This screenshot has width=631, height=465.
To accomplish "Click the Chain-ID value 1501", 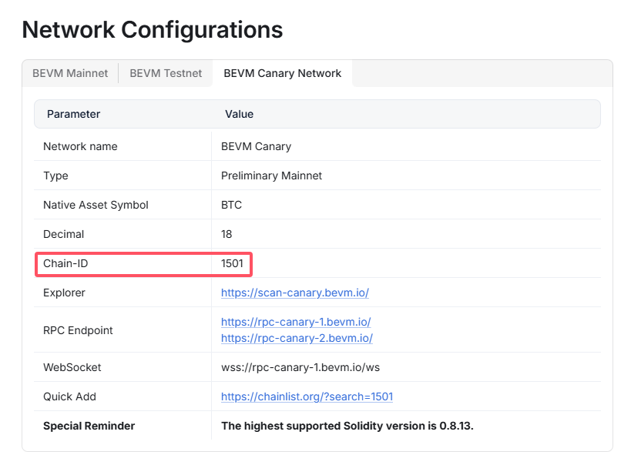I will (x=232, y=263).
